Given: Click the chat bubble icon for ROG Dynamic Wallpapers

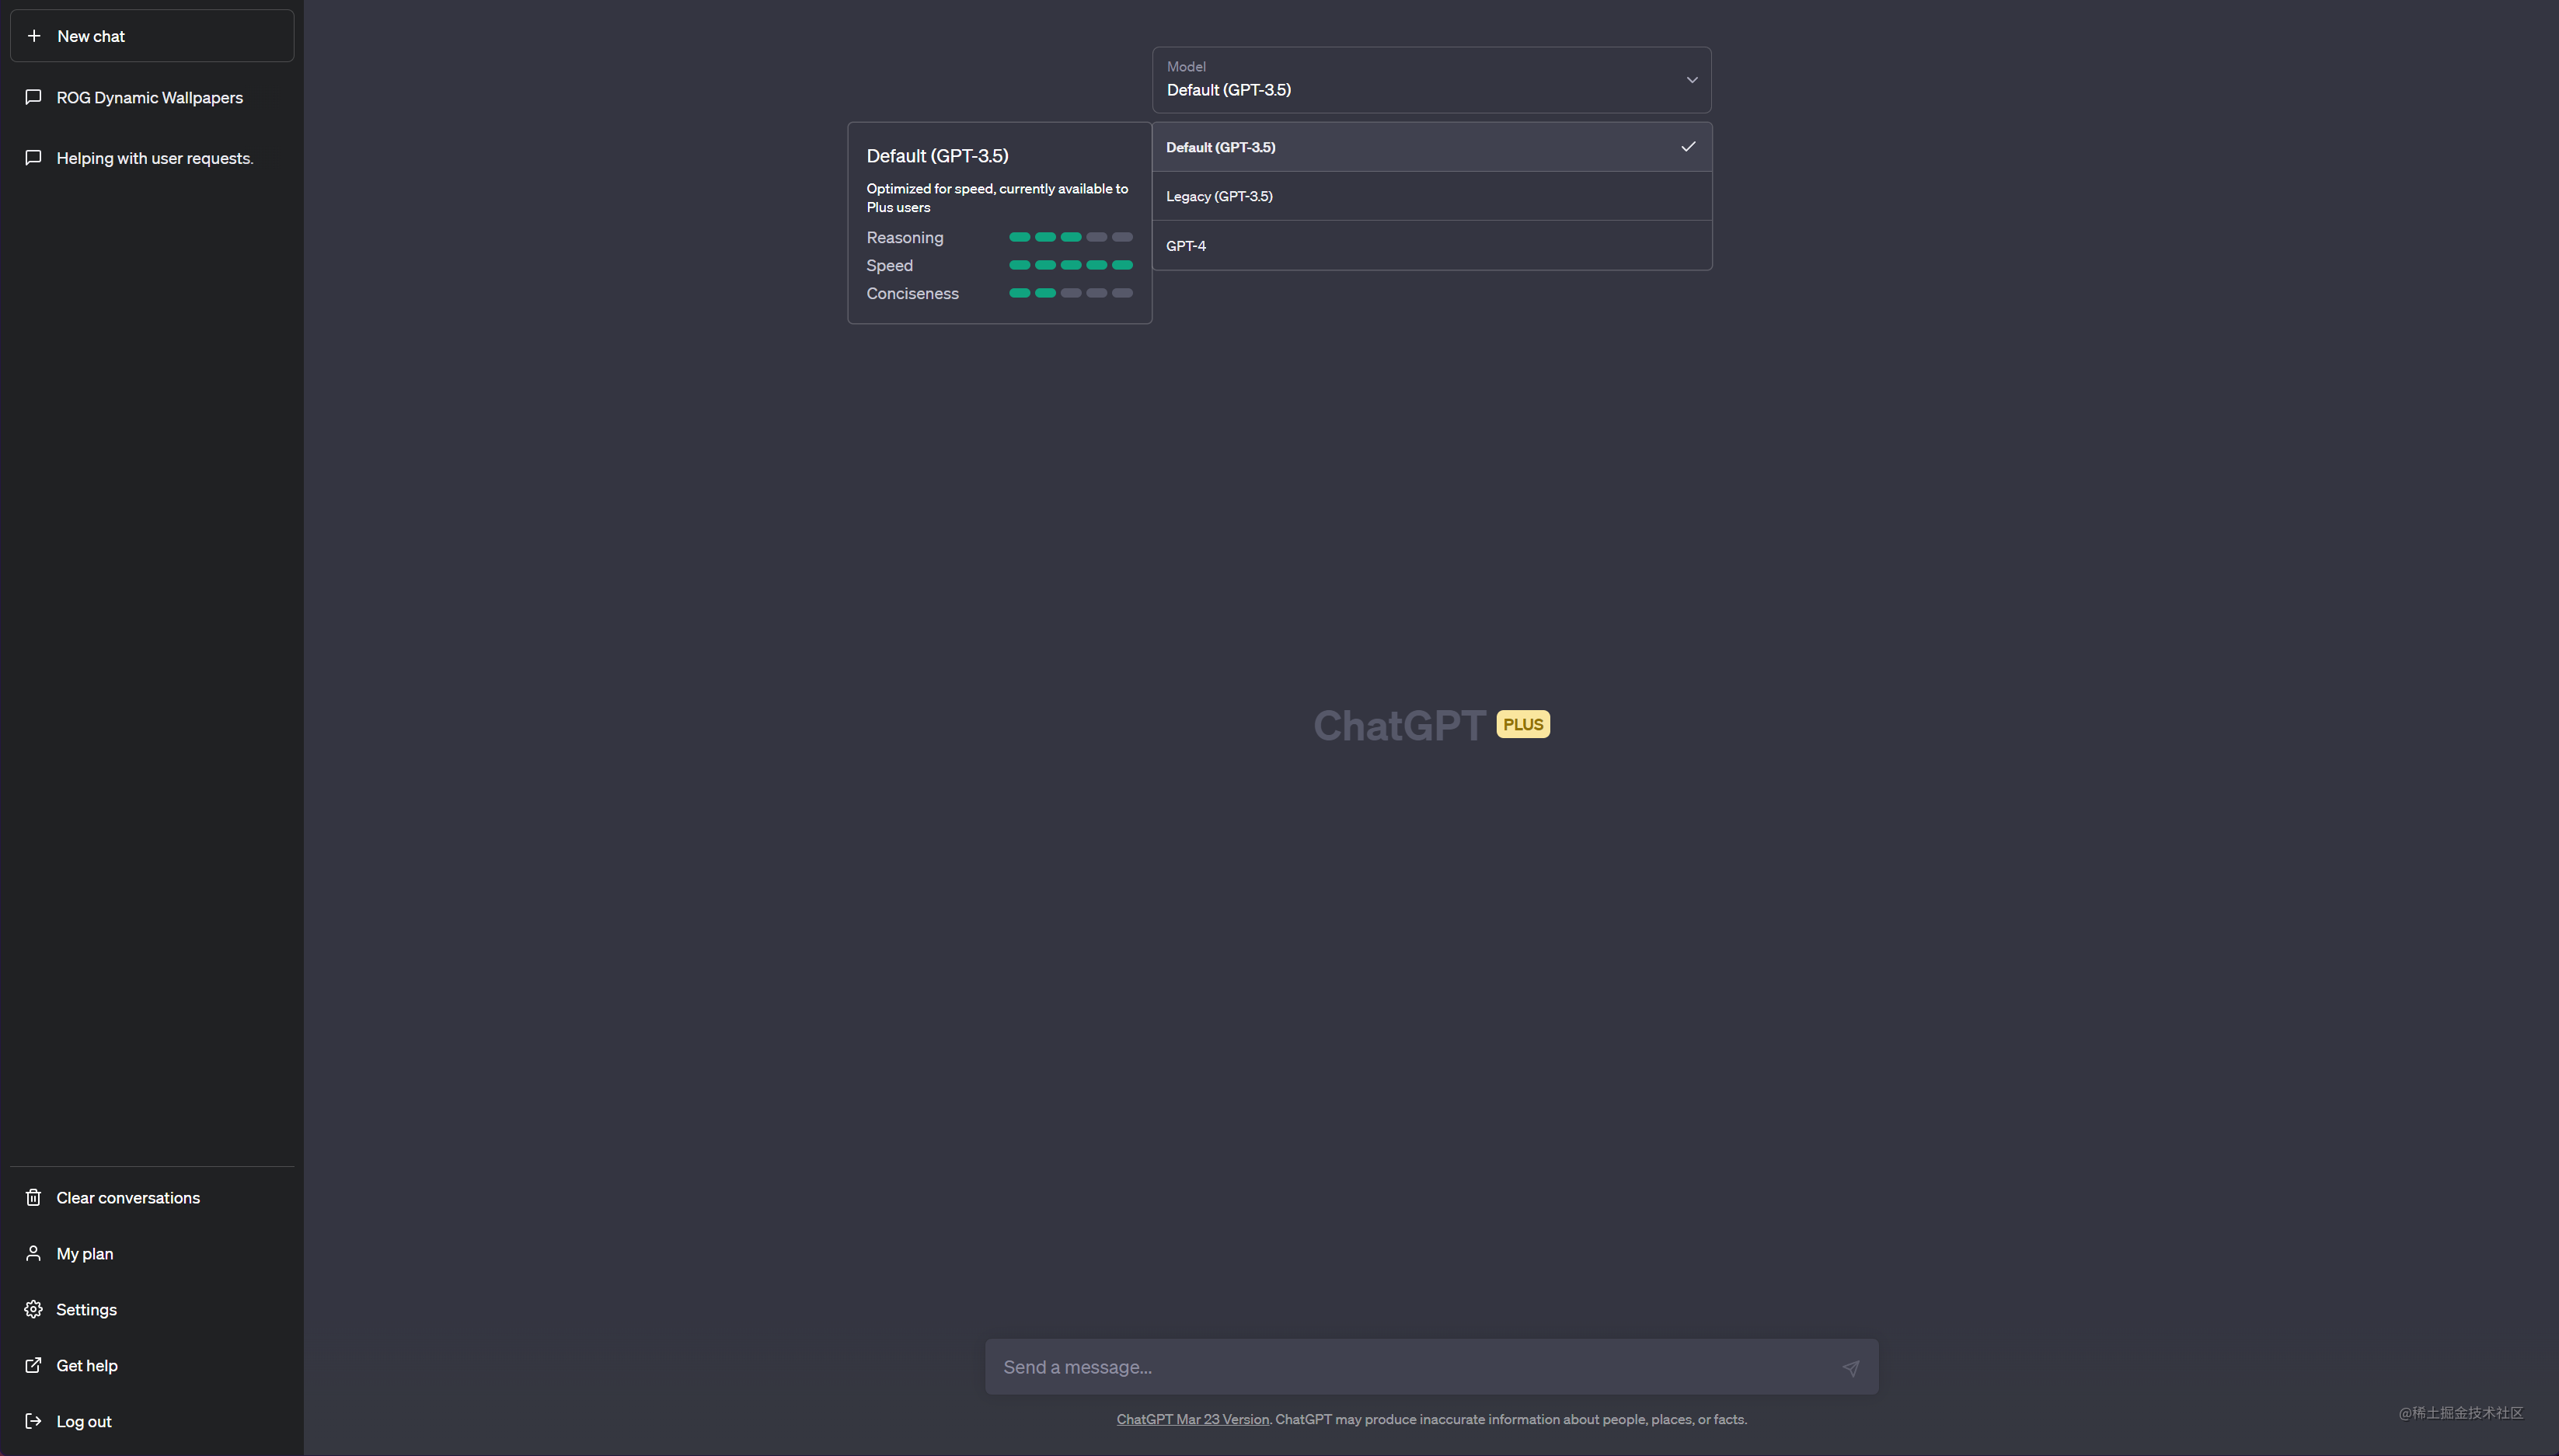Looking at the screenshot, I should 33,97.
